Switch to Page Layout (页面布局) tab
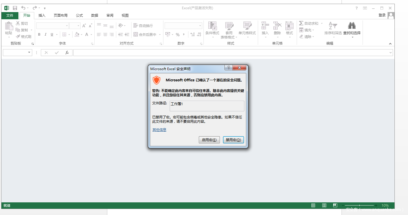 (x=61, y=16)
